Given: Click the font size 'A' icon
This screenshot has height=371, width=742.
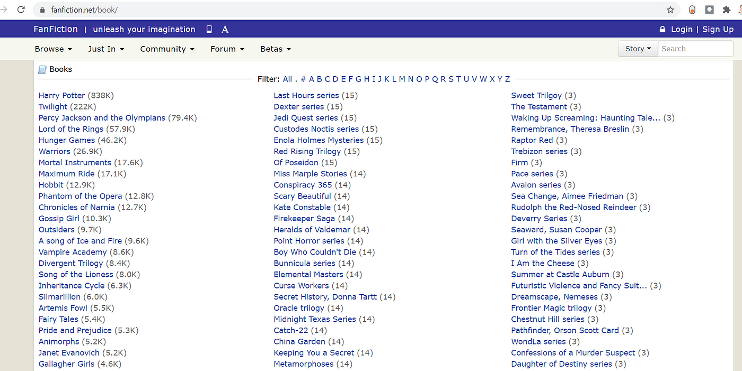Looking at the screenshot, I should (x=225, y=30).
